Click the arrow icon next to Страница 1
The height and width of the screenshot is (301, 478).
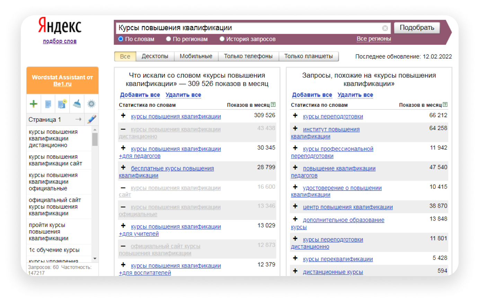pyautogui.click(x=79, y=119)
